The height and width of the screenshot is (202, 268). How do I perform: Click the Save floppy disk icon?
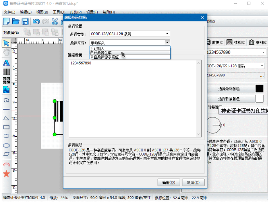[25, 21]
